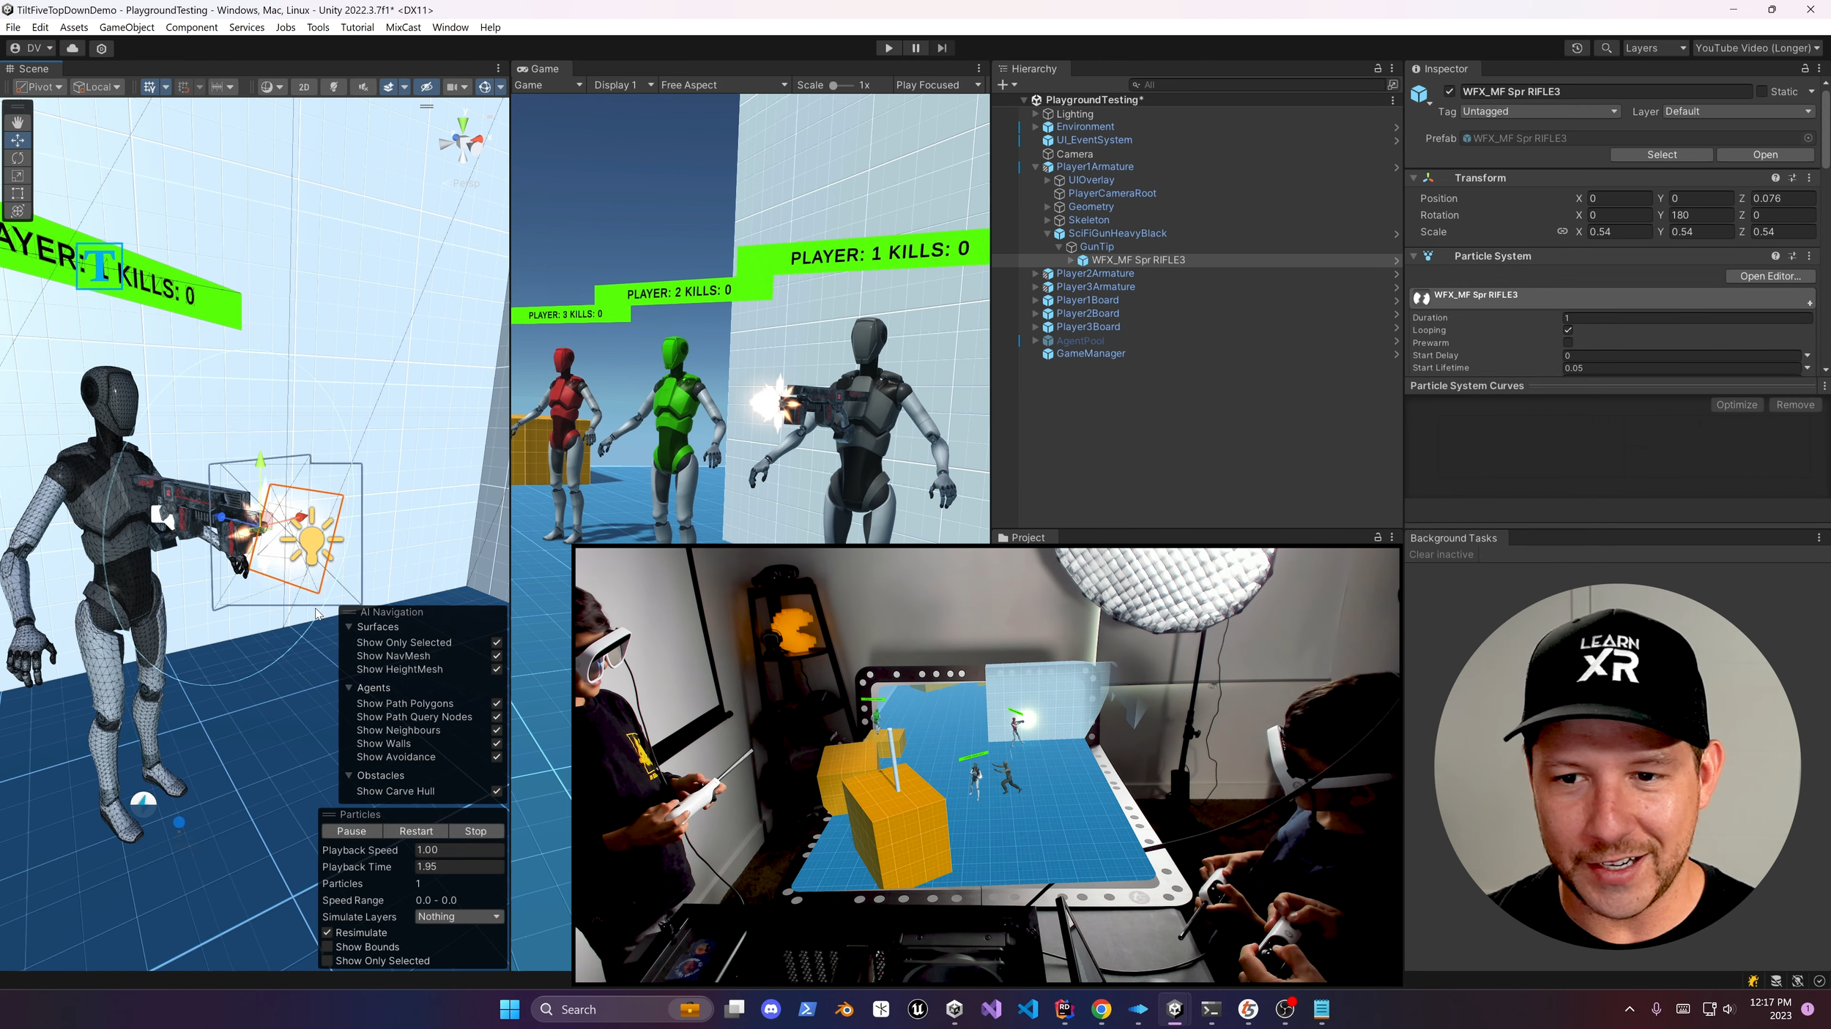Select the Rect tool in Scene toolbar
1831x1029 pixels.
[x=18, y=193]
